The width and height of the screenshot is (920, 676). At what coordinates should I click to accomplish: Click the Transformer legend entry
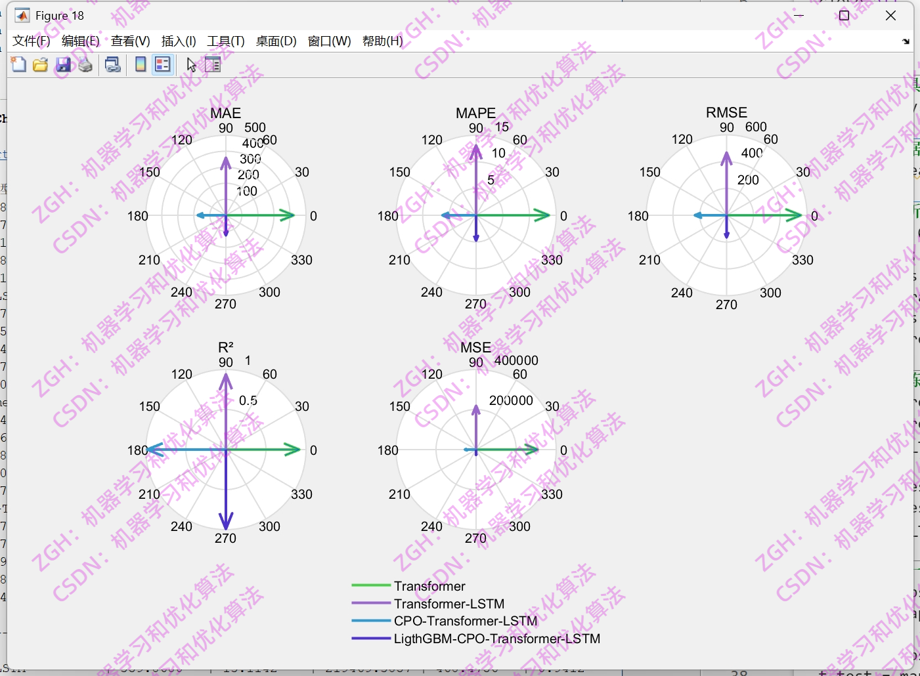coord(429,586)
